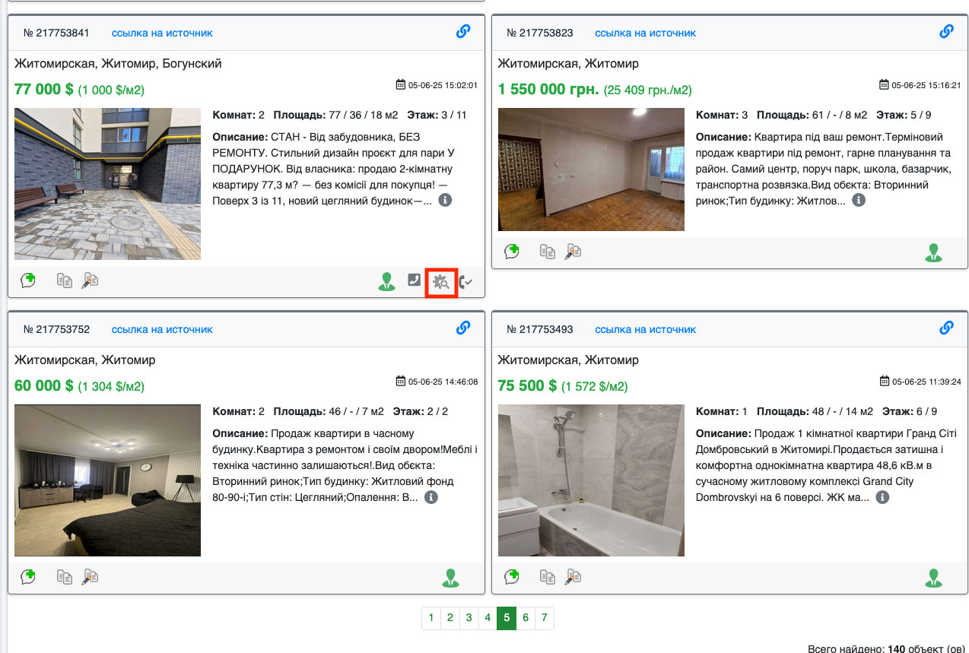Open bedroom photo of the 60 000 $ listing
Viewport: 969px width, 653px height.
pyautogui.click(x=107, y=480)
